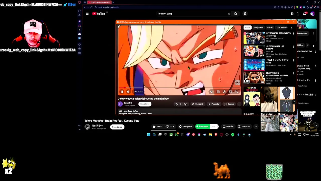This screenshot has height=181, width=321.
Task: Open Elias CH channel avatar
Action: coord(120,104)
